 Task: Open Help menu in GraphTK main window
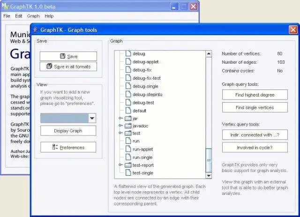(49, 16)
